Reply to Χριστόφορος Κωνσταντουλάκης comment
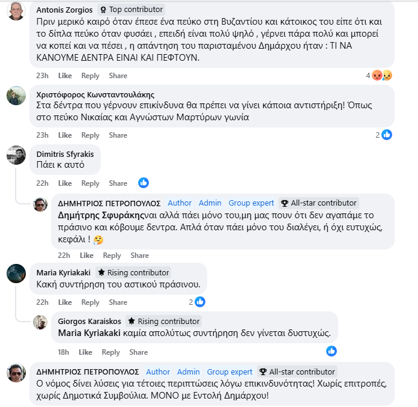 point(90,135)
